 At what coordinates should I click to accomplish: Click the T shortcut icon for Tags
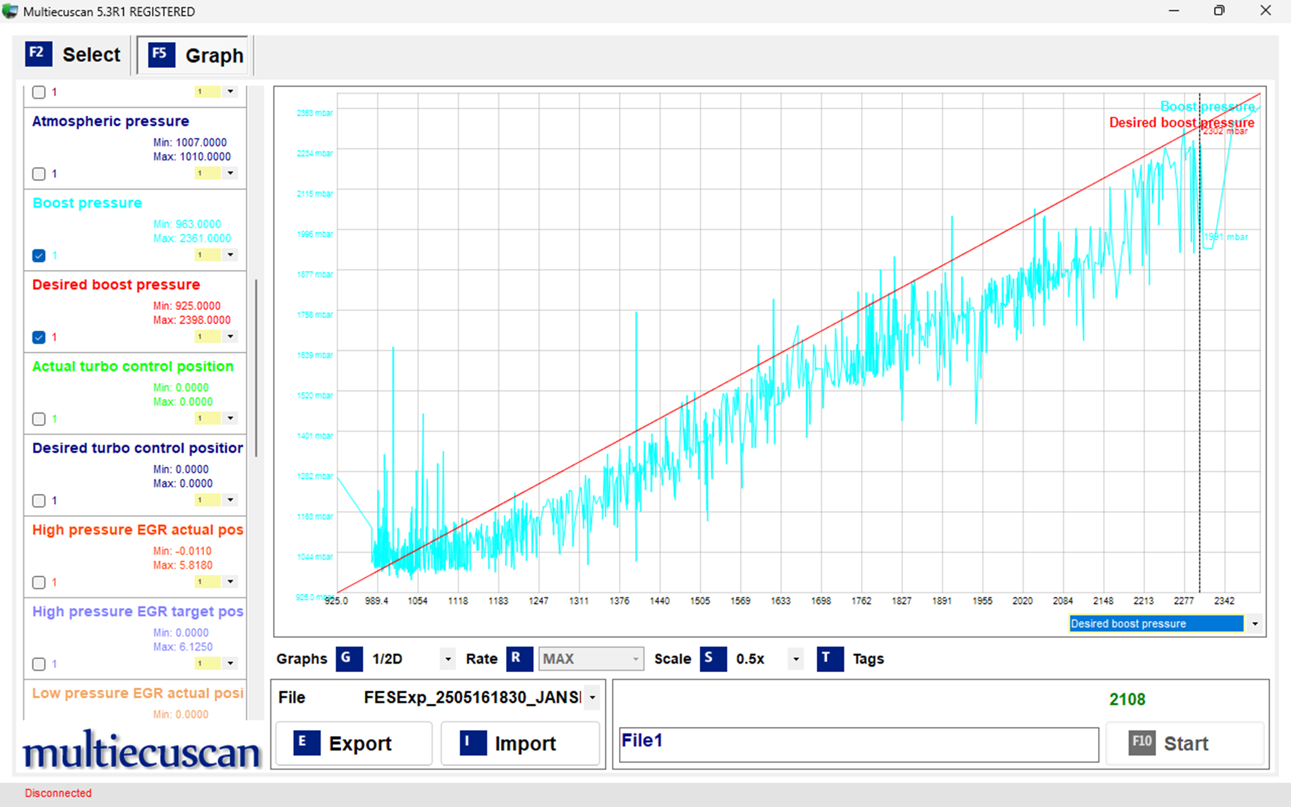829,659
